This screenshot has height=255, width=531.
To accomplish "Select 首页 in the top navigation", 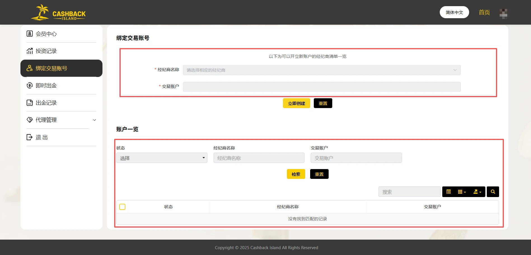I will tap(484, 12).
